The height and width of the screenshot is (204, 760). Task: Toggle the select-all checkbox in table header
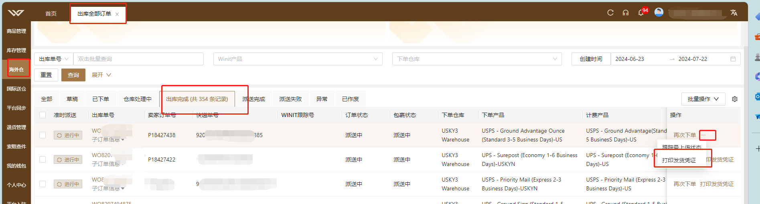(43, 115)
